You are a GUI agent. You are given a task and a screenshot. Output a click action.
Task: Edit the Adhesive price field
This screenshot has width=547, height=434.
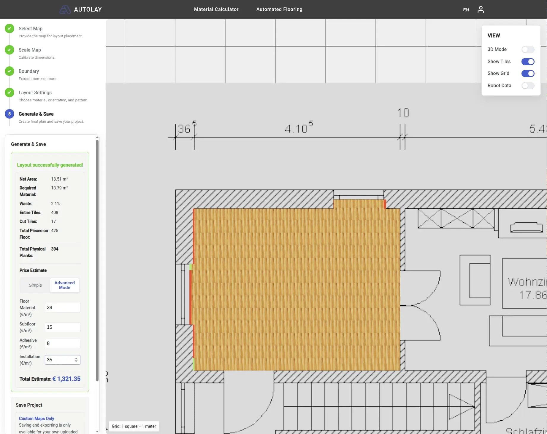63,344
